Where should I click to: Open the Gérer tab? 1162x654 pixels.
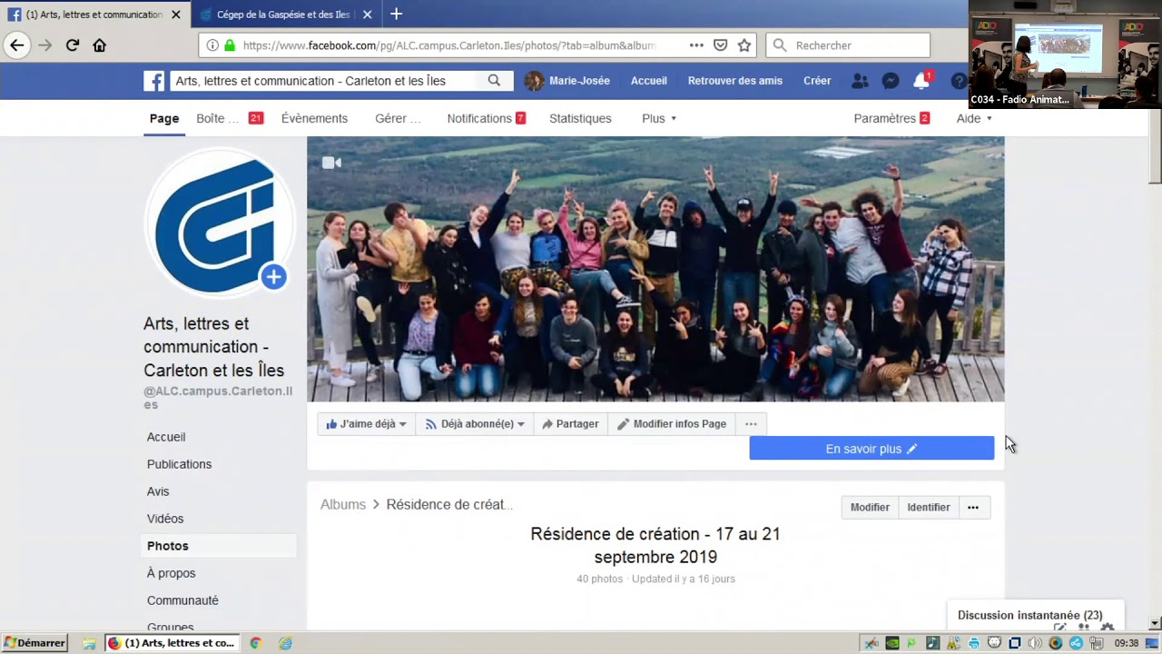pos(398,119)
